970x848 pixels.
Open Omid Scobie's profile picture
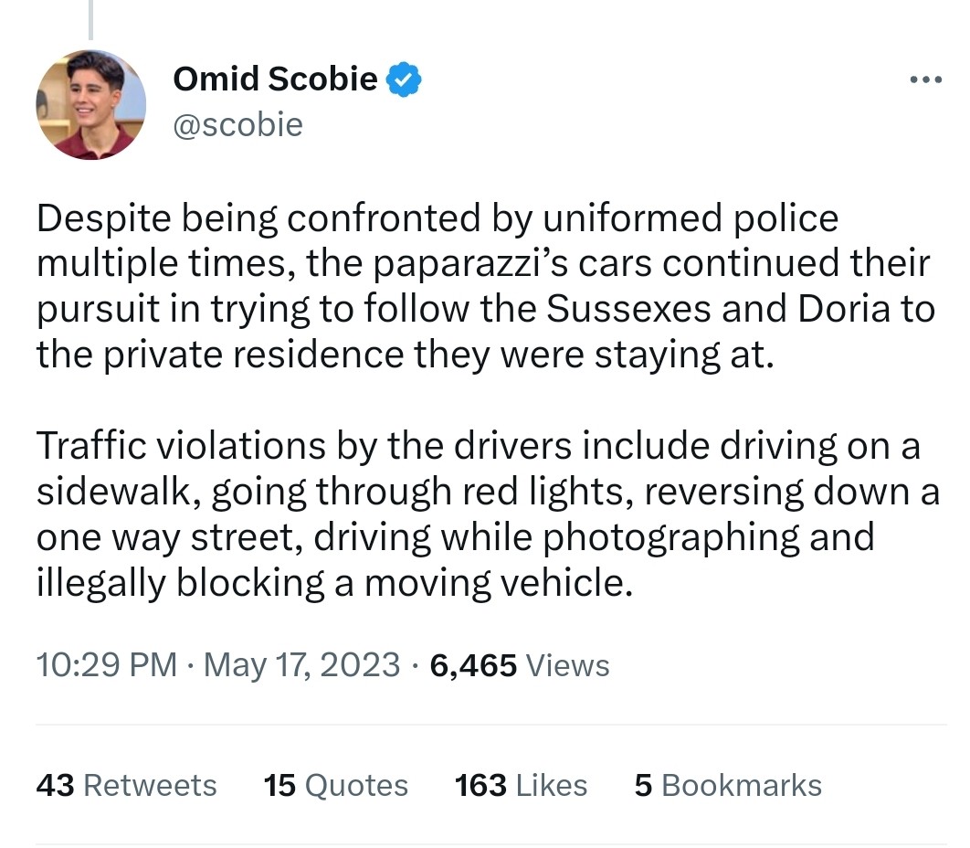[x=91, y=104]
